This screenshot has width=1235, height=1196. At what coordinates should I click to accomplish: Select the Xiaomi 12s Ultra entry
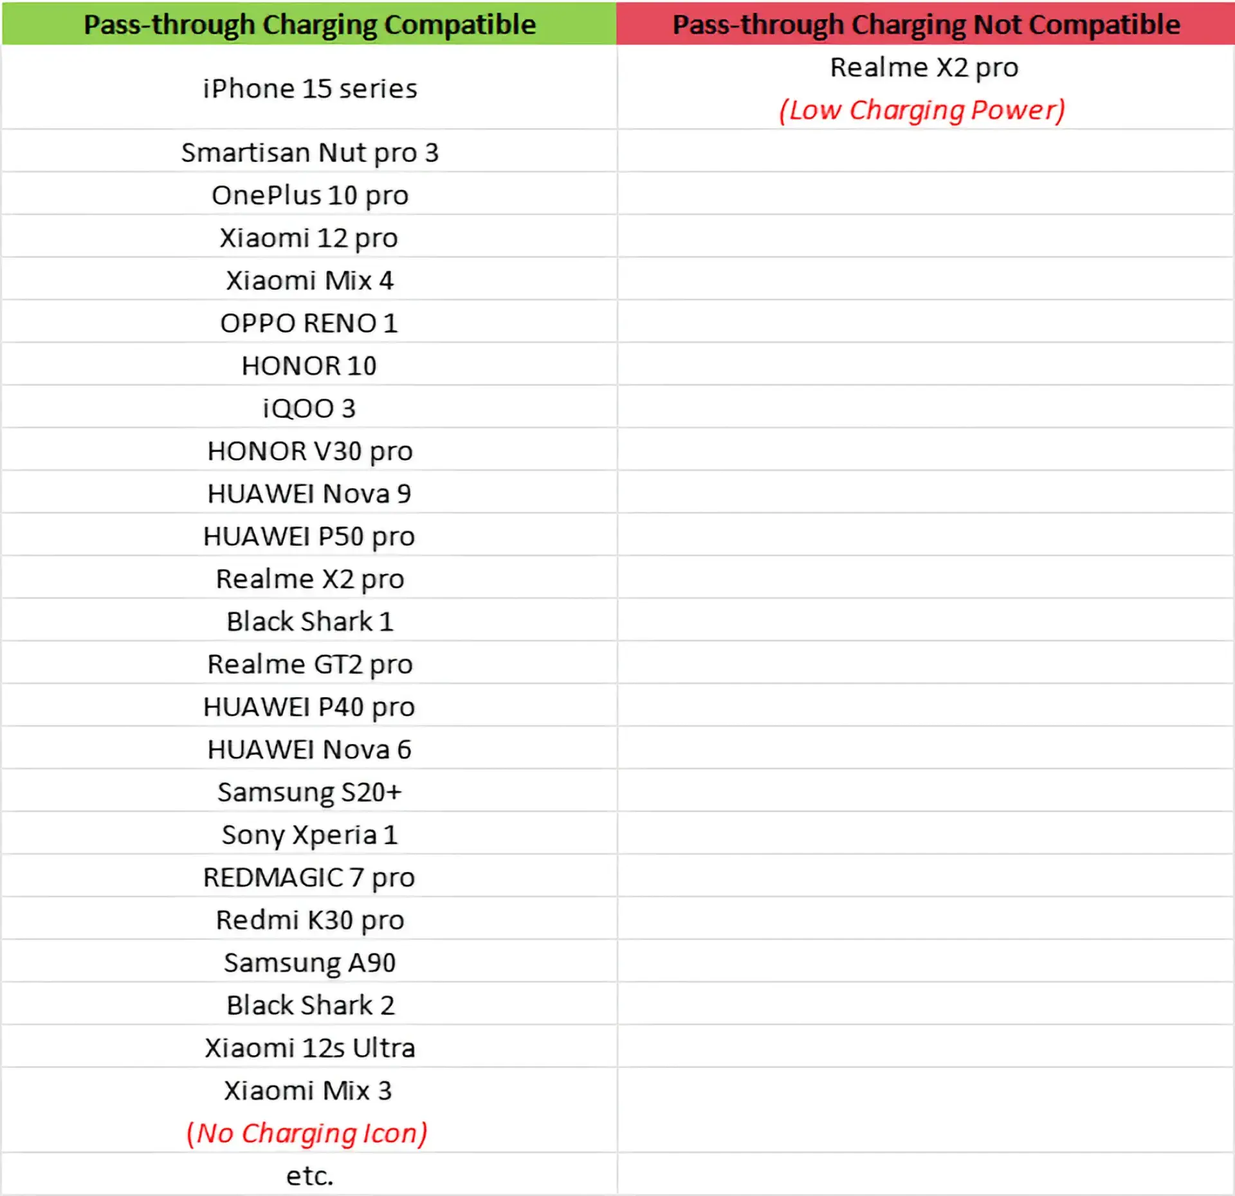[309, 1047]
